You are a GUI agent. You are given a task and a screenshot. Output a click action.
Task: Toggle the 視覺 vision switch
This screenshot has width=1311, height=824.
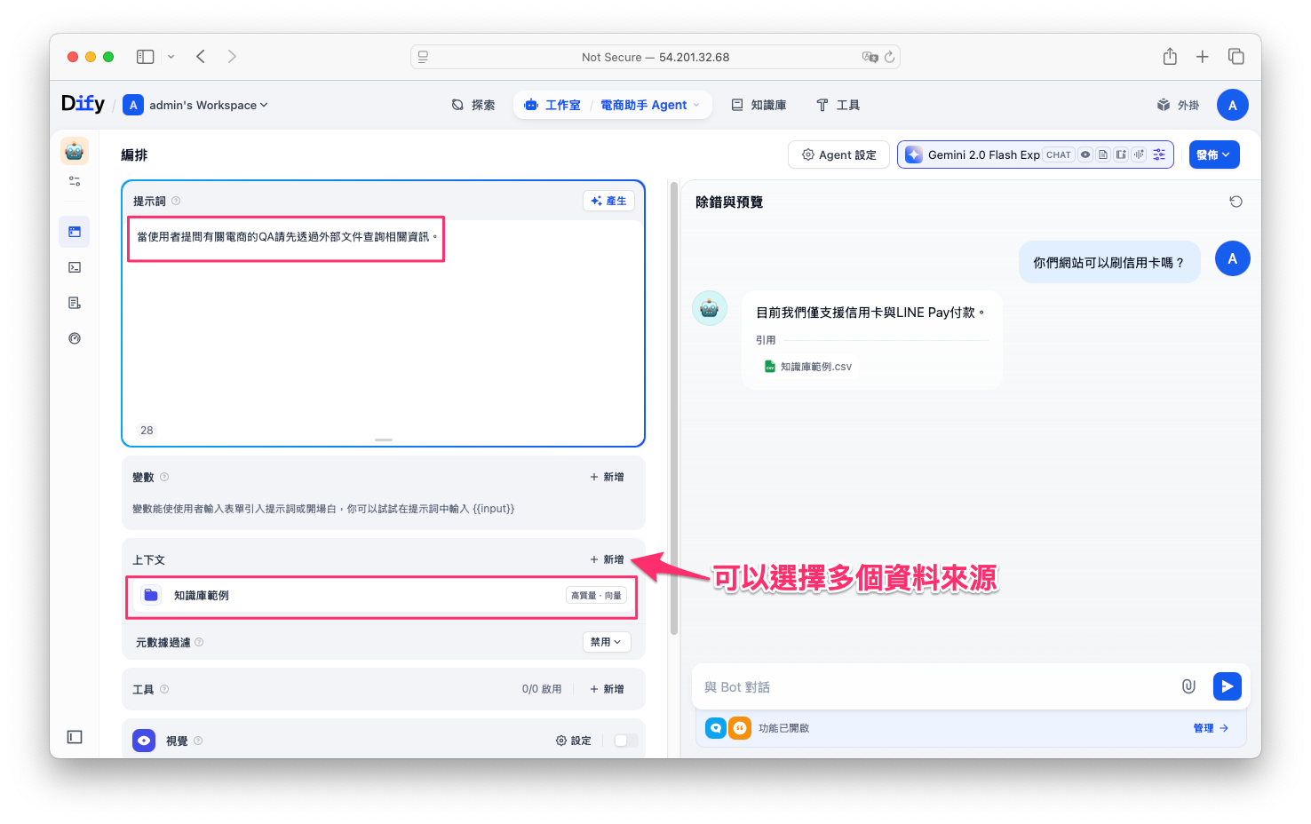pyautogui.click(x=625, y=741)
